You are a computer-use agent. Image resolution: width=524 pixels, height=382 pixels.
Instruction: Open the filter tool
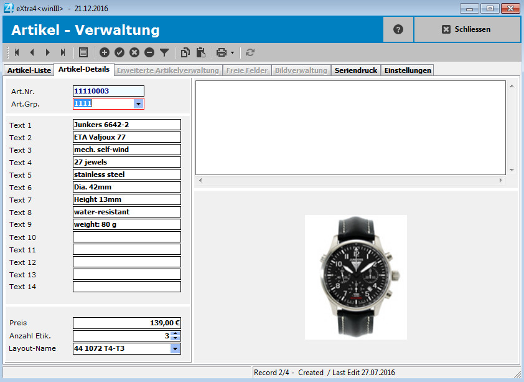(x=165, y=52)
